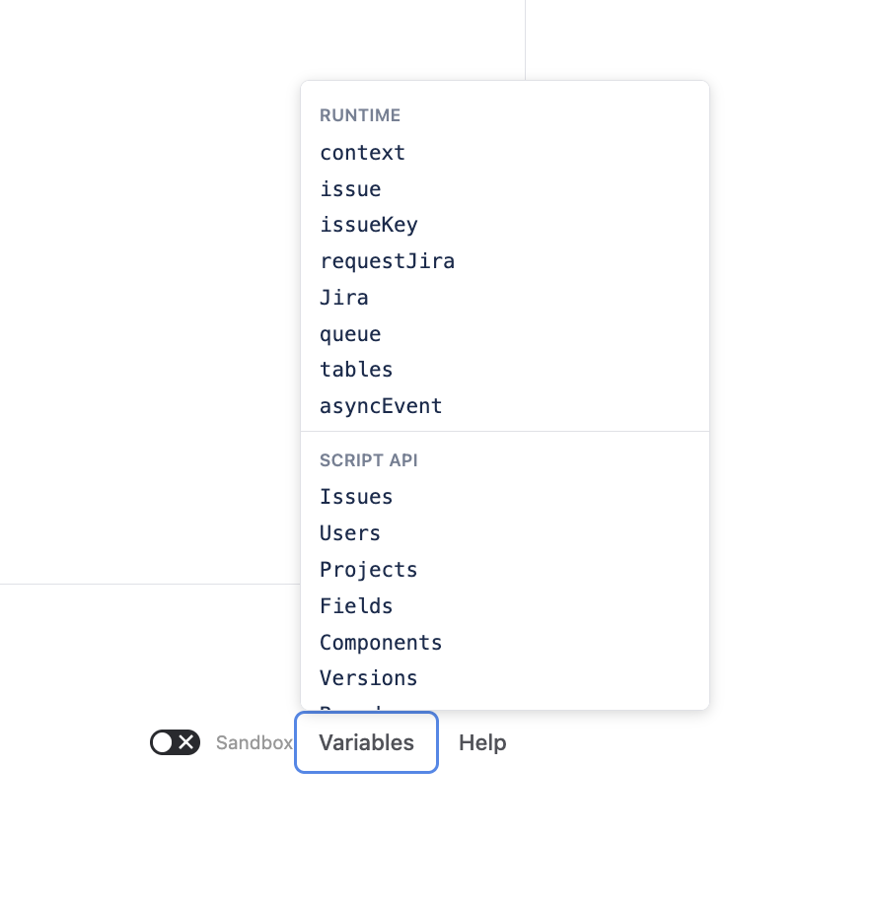Viewport: 874px width, 905px height.
Task: Select the asyncEvent variable
Action: [x=381, y=406]
